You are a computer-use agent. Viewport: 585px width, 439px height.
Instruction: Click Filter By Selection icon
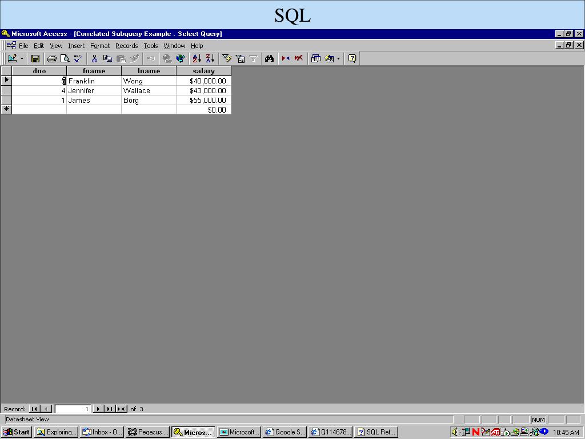pos(227,59)
